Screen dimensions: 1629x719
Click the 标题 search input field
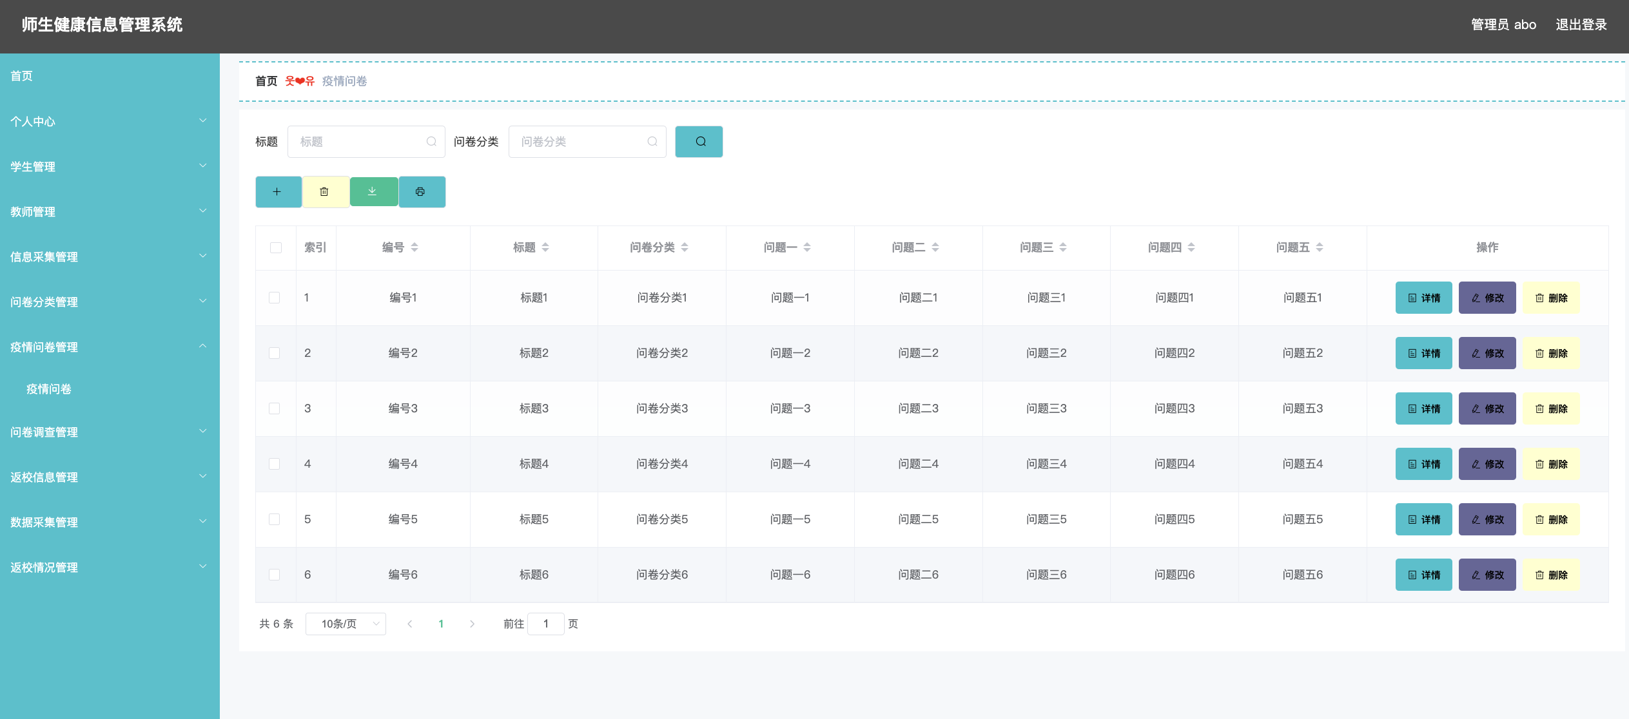pos(361,142)
